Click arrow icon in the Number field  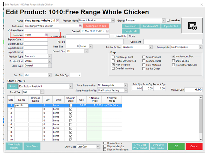point(46,35)
